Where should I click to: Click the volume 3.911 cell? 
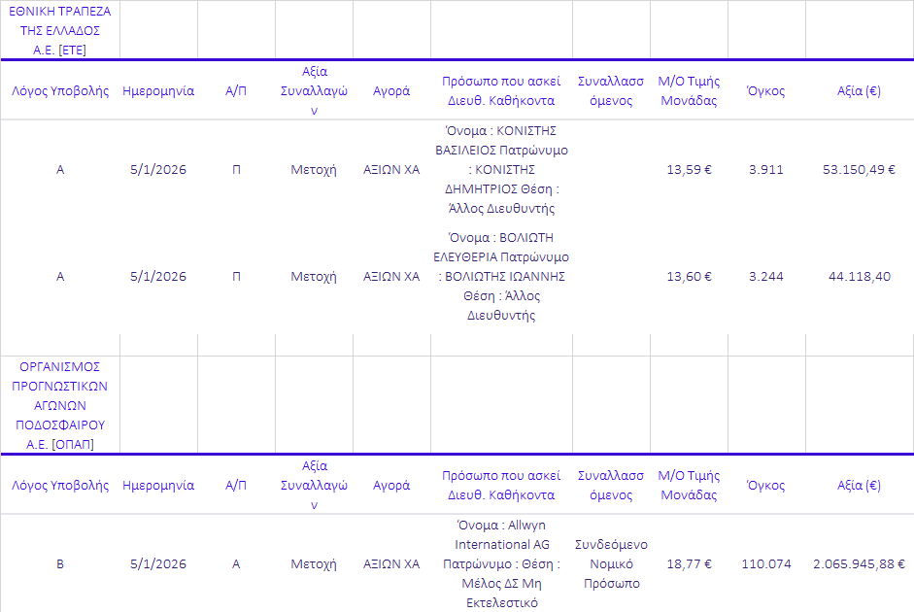pos(766,170)
